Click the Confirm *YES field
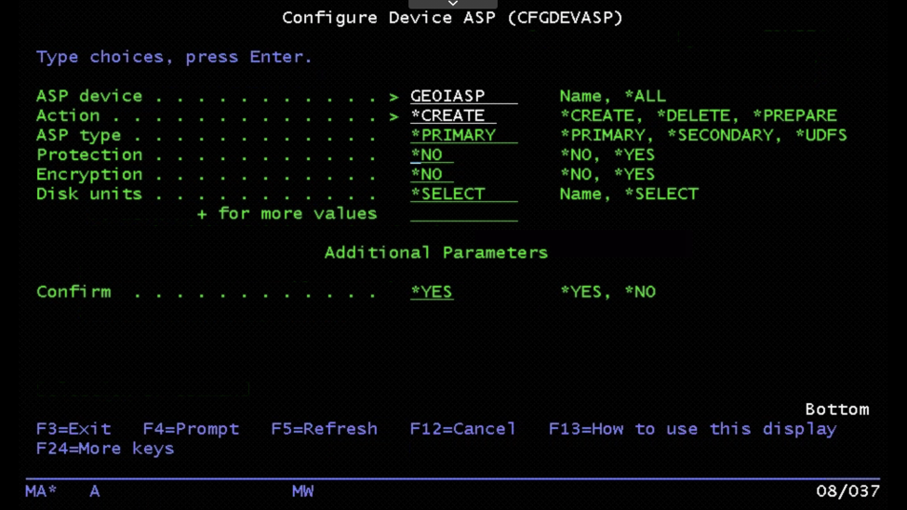Viewport: 907px width, 510px height. pyautogui.click(x=432, y=292)
